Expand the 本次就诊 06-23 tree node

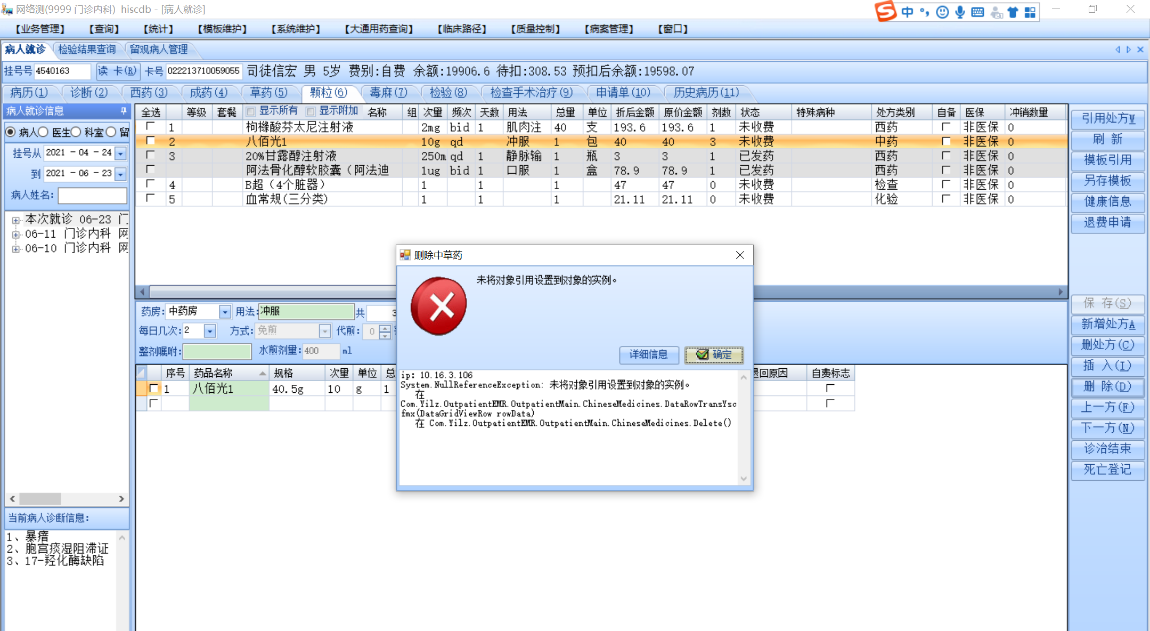click(16, 220)
